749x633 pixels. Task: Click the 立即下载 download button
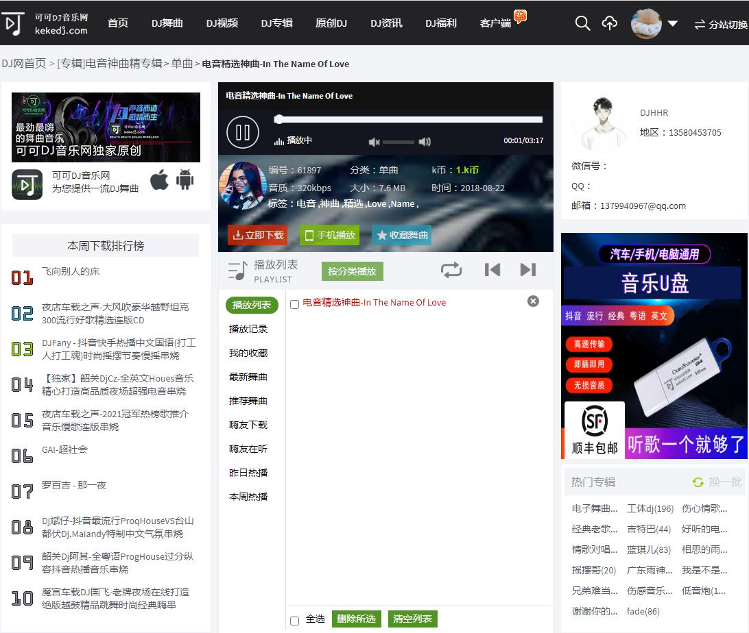(x=257, y=234)
